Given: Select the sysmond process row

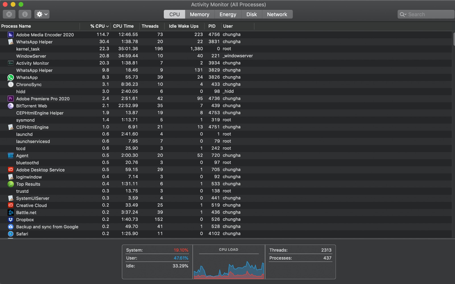Looking at the screenshot, I should (226, 120).
